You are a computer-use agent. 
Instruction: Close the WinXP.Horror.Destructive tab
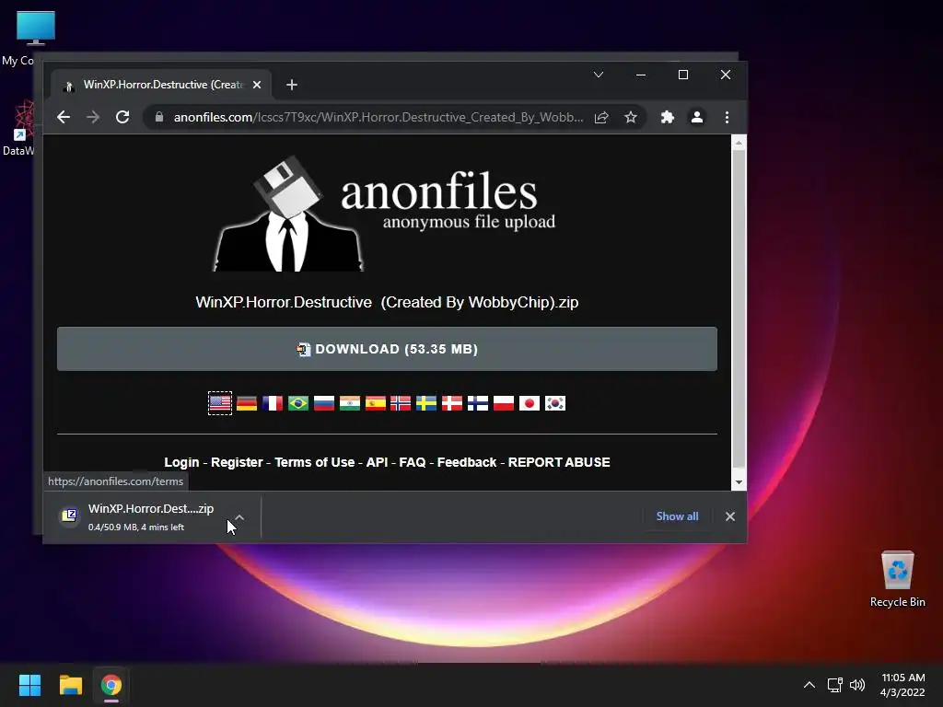[257, 85]
